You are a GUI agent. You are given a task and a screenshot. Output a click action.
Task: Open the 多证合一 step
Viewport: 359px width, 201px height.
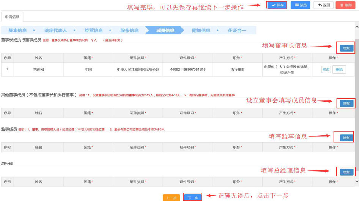pos(237,31)
